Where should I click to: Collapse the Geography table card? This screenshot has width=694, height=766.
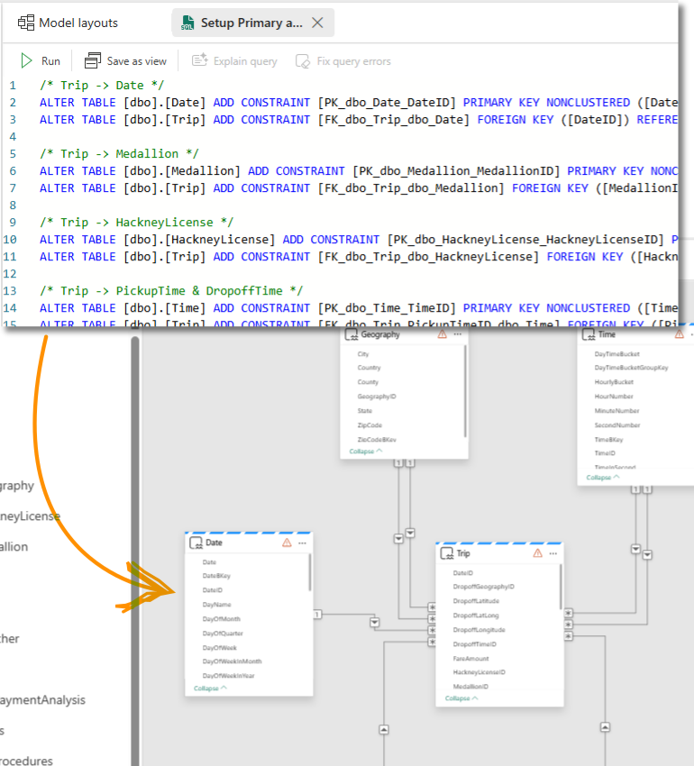point(365,451)
